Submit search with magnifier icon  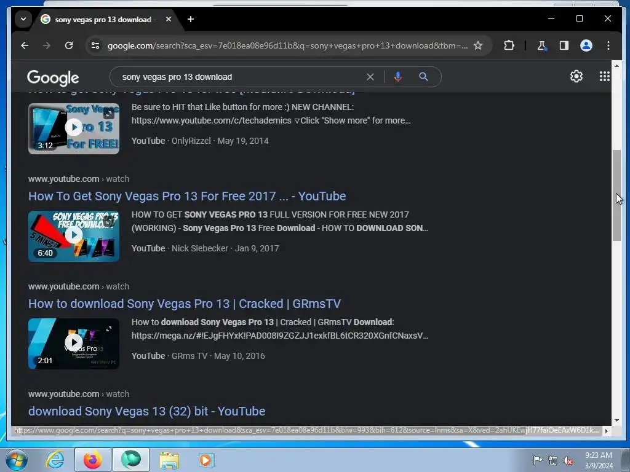coord(423,77)
